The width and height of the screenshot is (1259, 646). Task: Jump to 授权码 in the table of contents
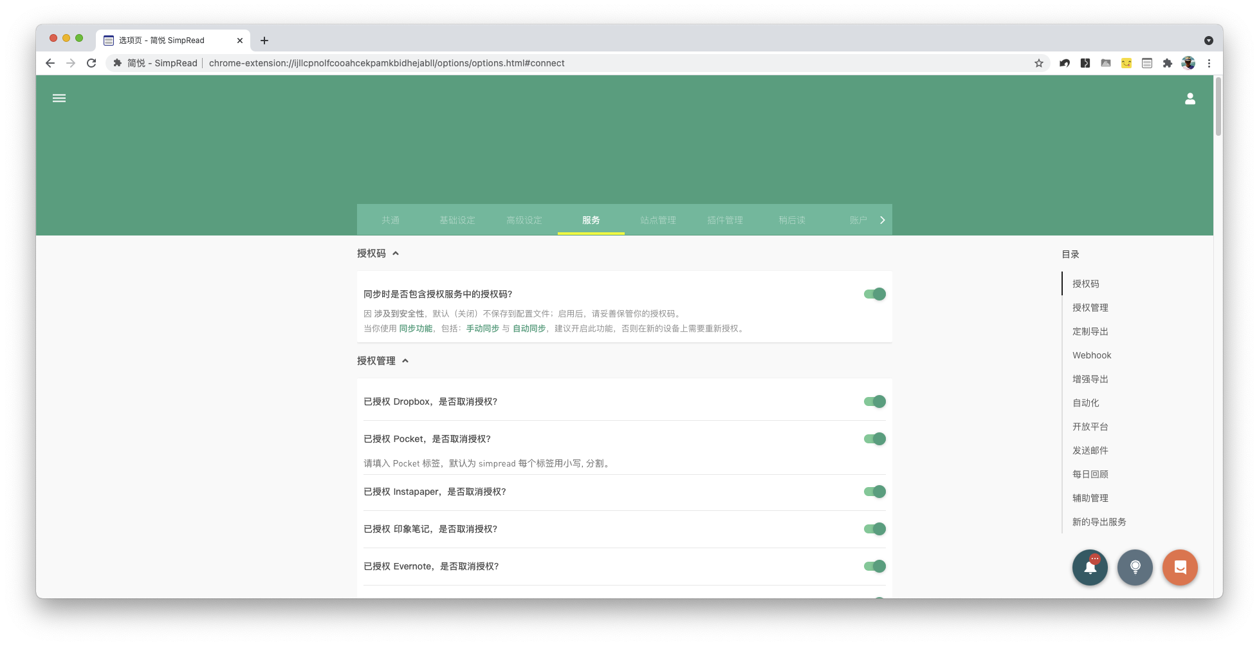(x=1086, y=284)
